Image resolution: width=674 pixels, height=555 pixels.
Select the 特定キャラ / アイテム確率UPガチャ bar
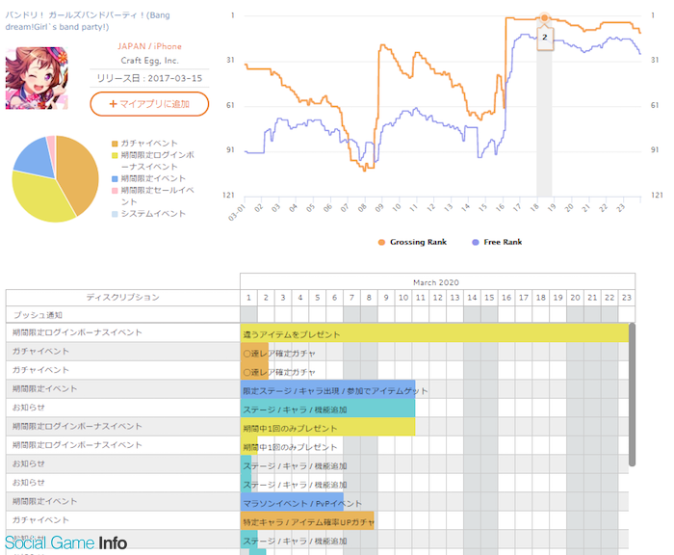point(307,520)
